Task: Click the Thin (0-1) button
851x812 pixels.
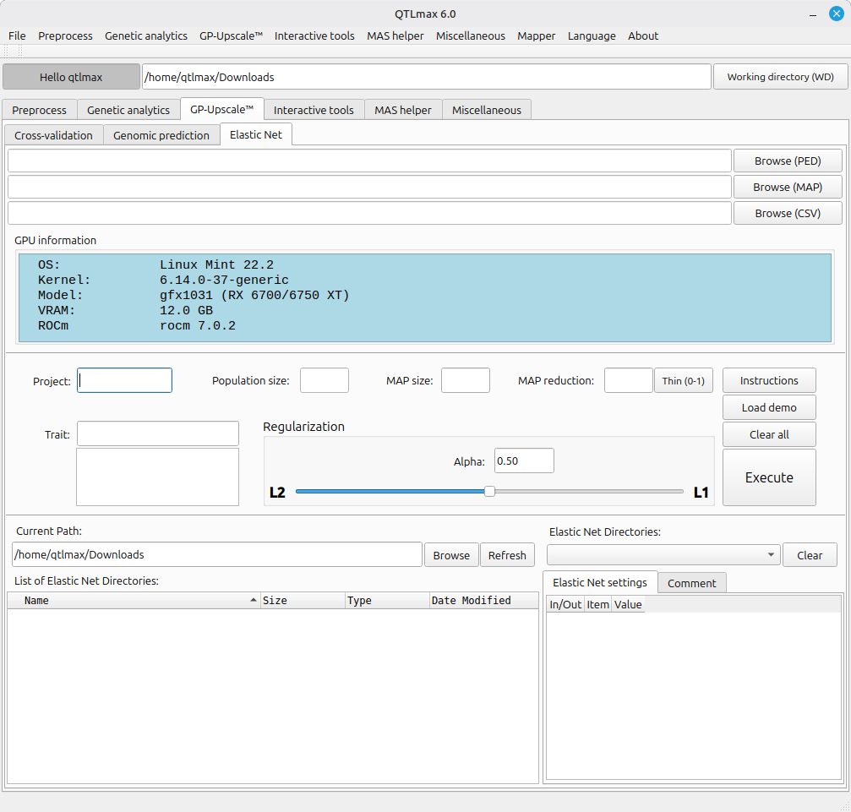Action: (683, 381)
